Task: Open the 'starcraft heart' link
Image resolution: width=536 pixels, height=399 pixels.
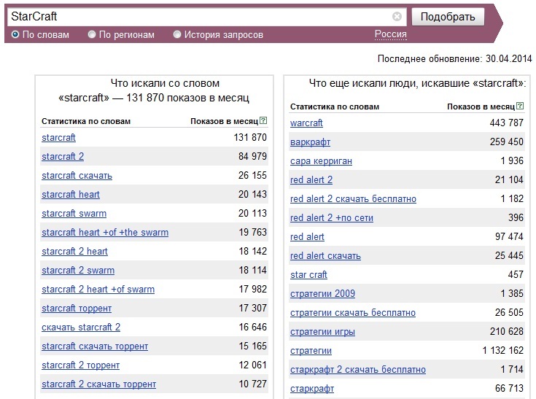Action: [71, 195]
